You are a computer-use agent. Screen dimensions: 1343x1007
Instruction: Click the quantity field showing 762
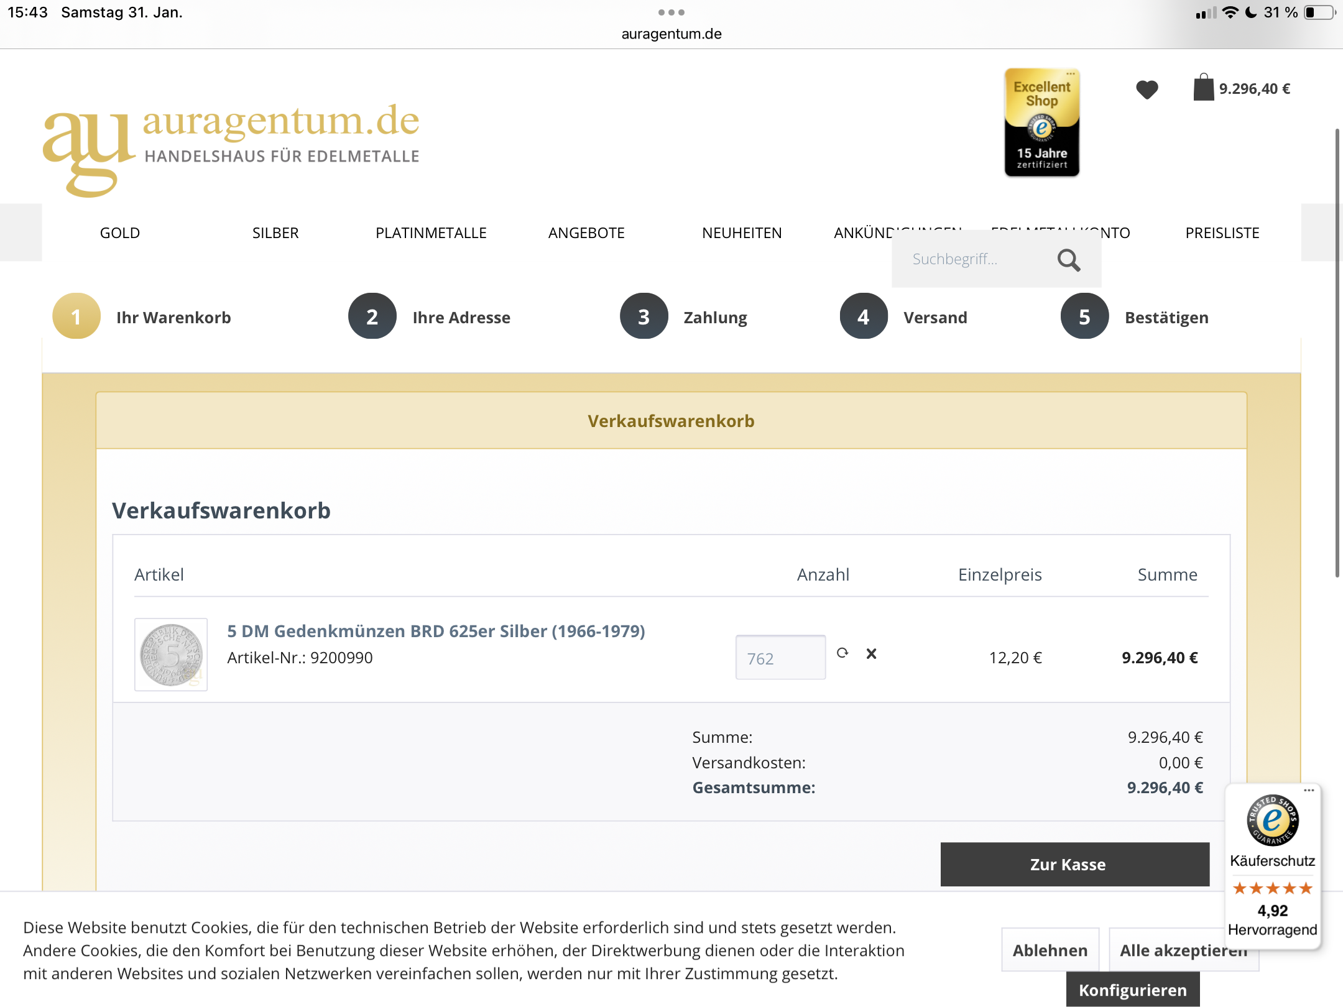780,658
